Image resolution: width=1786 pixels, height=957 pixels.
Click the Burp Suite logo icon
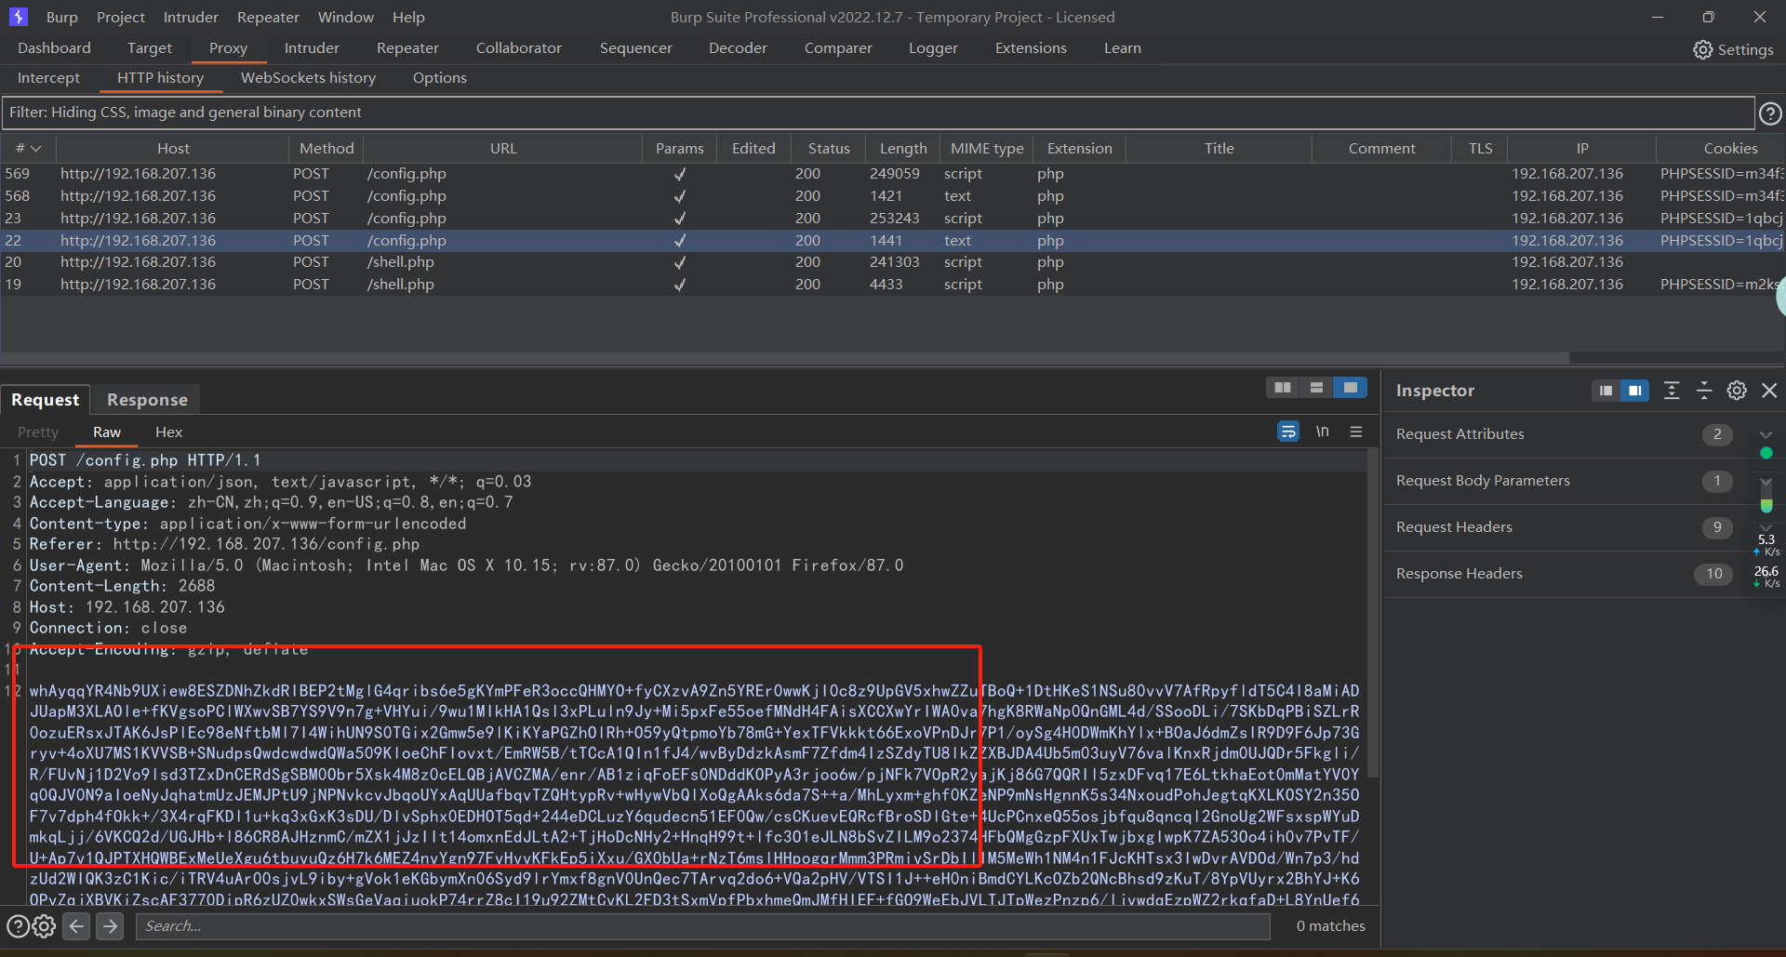(19, 17)
